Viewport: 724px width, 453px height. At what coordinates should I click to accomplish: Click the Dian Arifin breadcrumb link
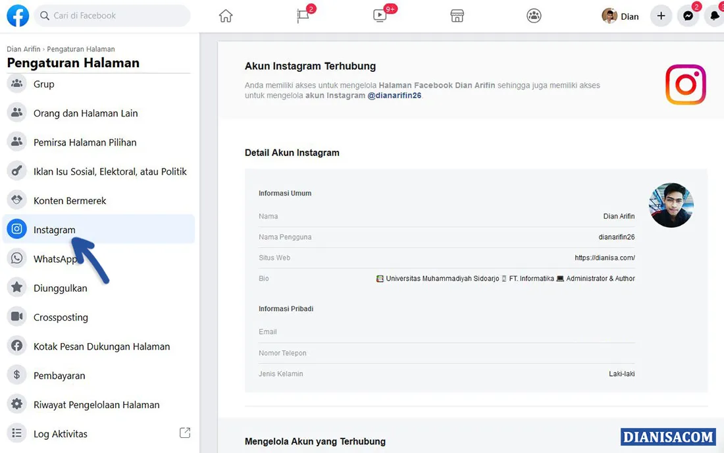tap(23, 49)
